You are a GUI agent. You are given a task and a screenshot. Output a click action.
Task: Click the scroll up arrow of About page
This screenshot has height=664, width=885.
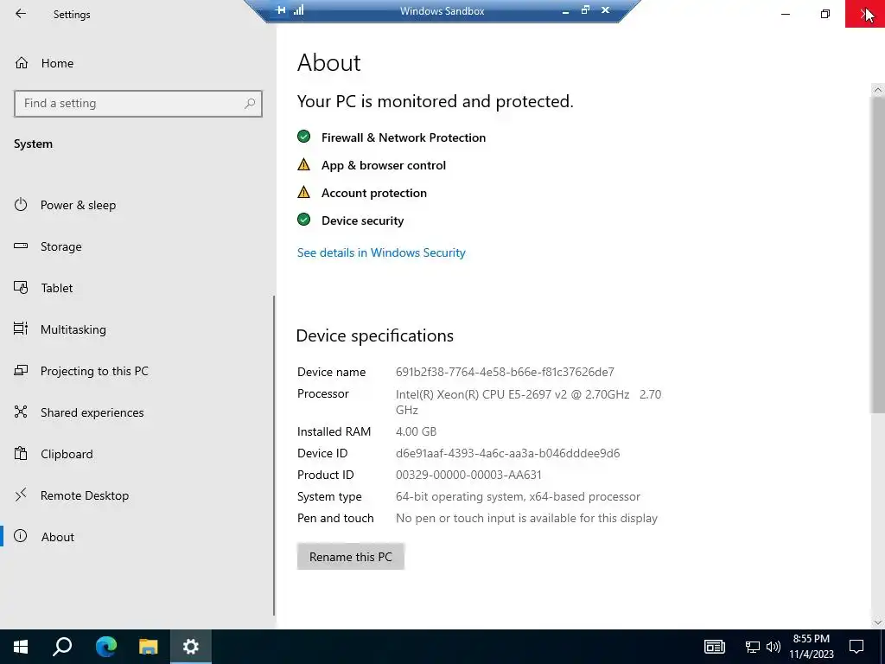tap(878, 89)
